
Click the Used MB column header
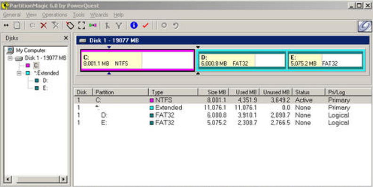tap(244, 92)
